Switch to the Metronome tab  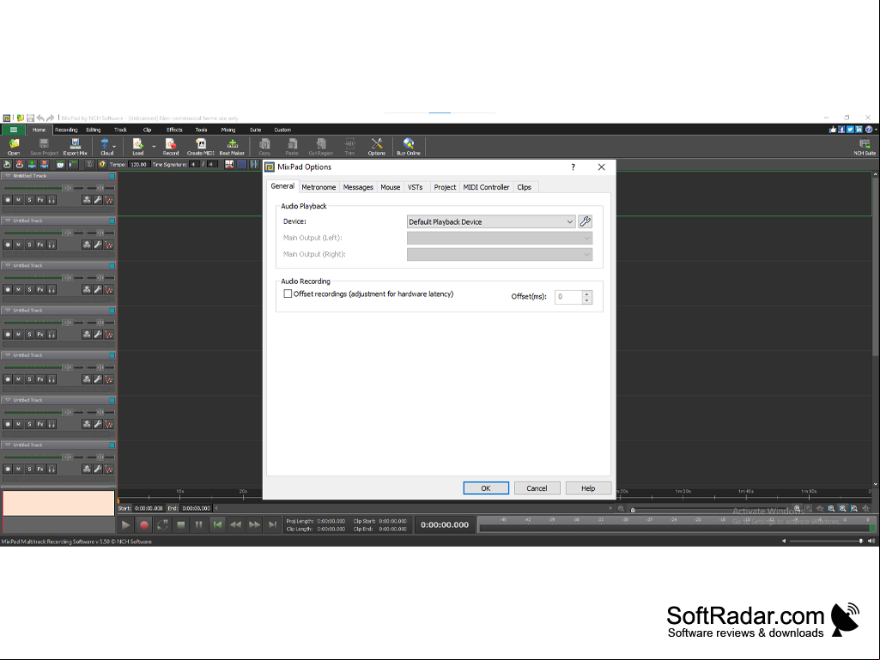click(319, 187)
